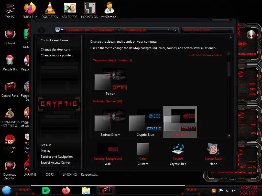
Task: Click the Installed Themes (28) heading
Action: (107, 101)
